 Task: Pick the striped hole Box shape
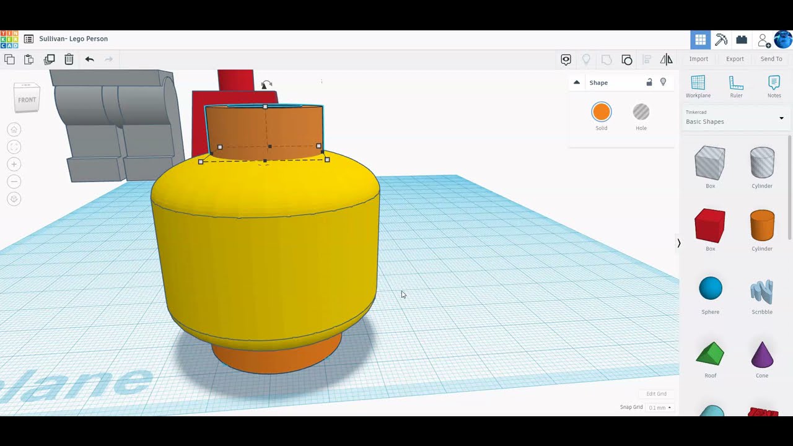point(710,163)
